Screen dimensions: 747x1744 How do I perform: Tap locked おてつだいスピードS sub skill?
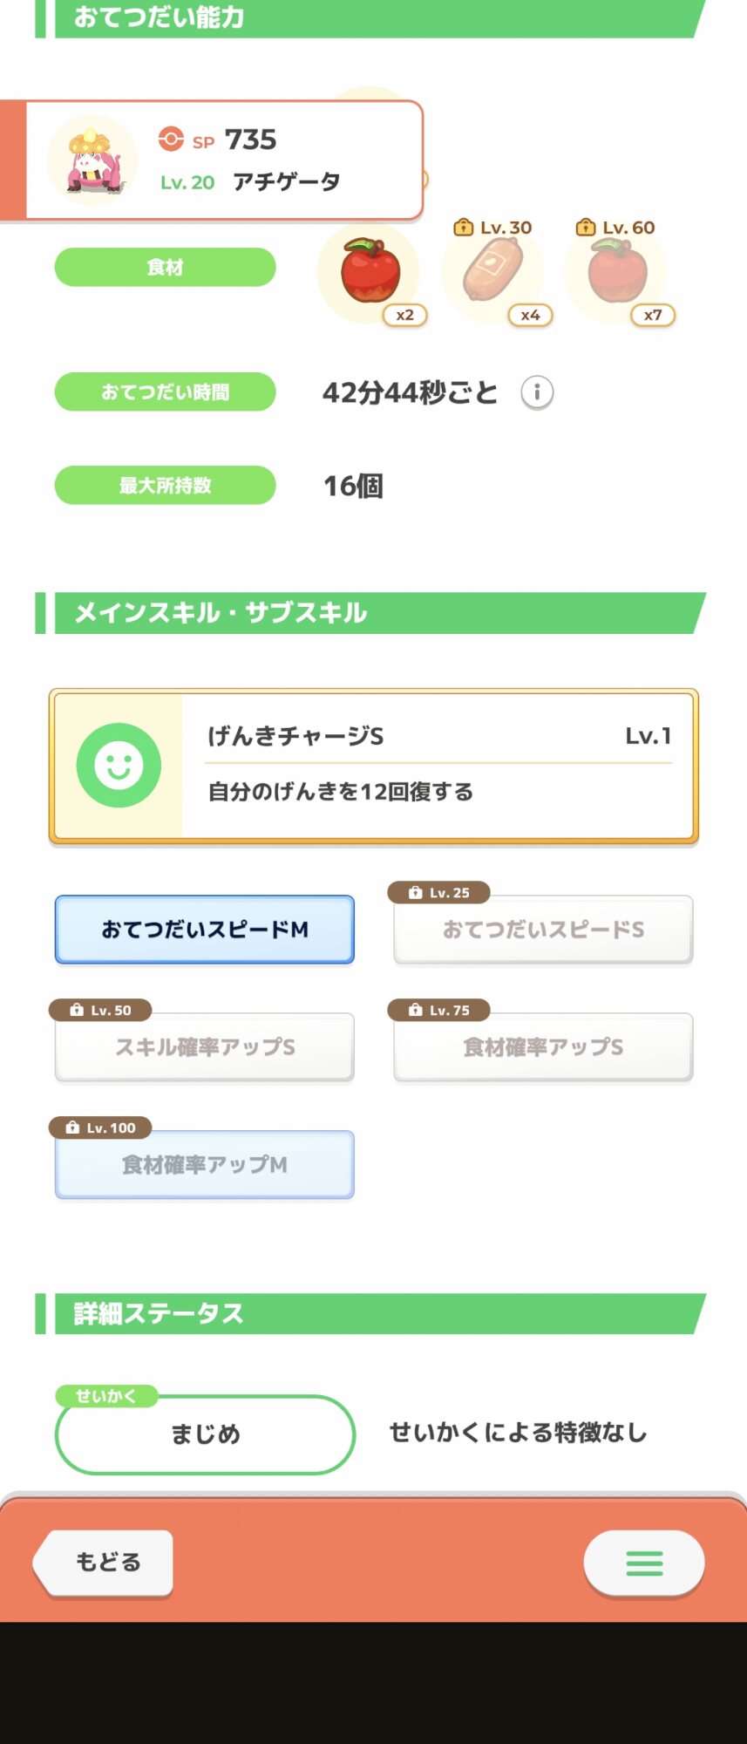543,930
